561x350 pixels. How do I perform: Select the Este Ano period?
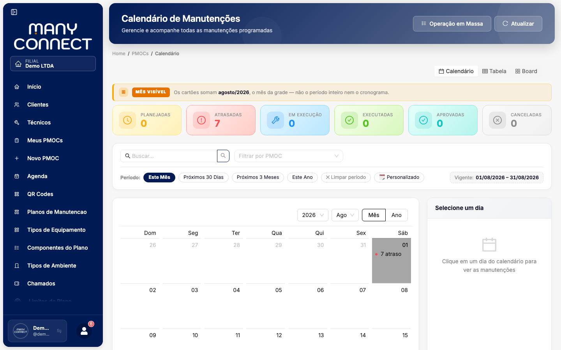(302, 177)
